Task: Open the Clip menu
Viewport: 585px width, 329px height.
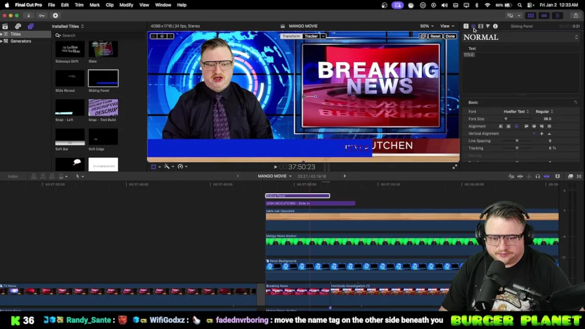Action: click(x=110, y=5)
